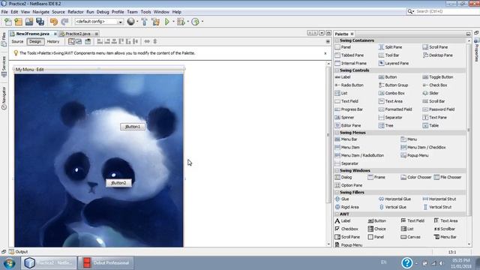
Task: Select Menu Item / RadioButton palette item
Action: coord(359,155)
